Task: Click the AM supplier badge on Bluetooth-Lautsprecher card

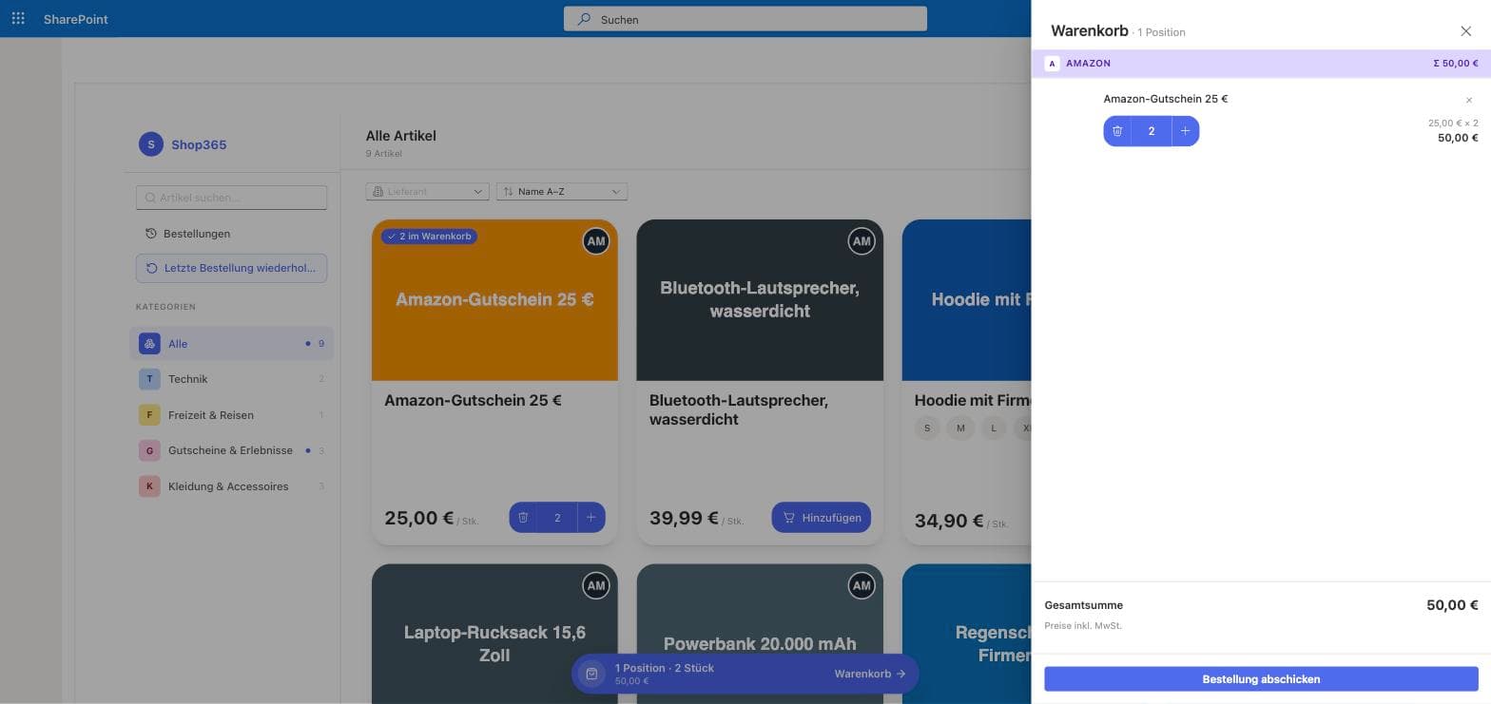Action: pos(861,241)
